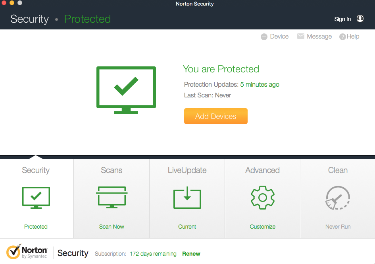Click the Scan Now link

(112, 227)
